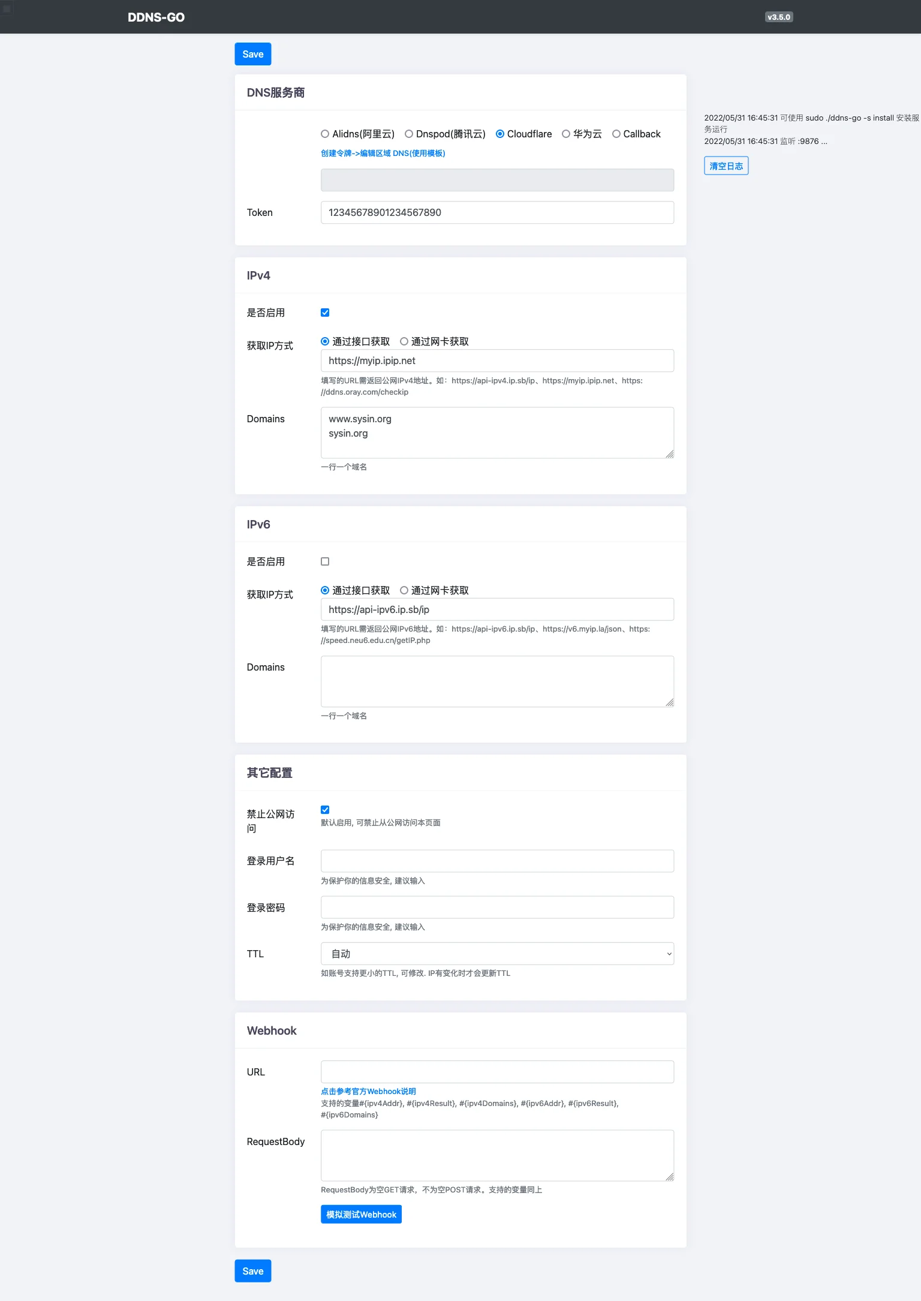Focus the IPv4 URL field with myip.ipip.net

point(497,360)
